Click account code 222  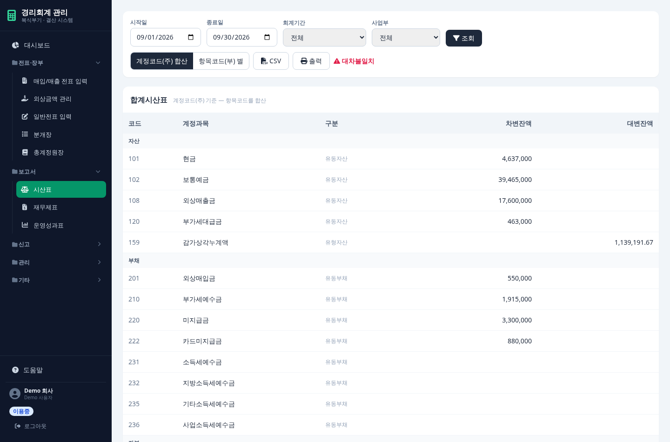134,341
